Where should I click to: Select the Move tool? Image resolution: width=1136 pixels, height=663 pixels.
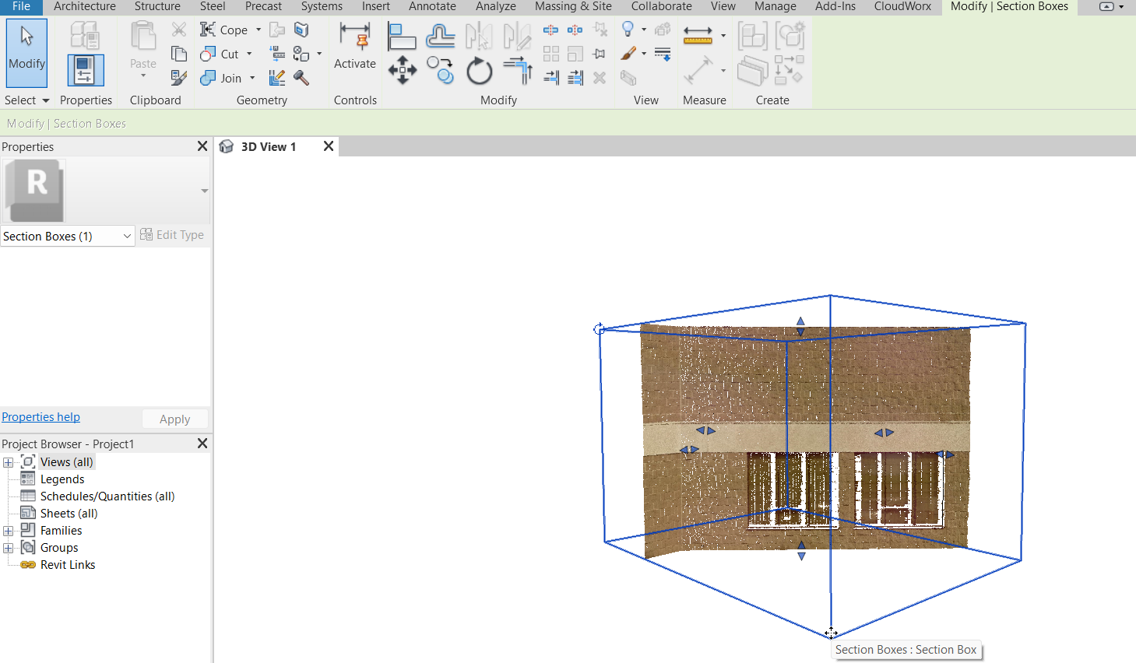tap(402, 71)
